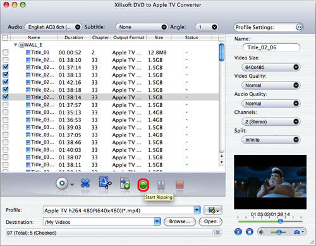Click the log icon in status bar
The width and height of the screenshot is (316, 246).
pos(217,233)
